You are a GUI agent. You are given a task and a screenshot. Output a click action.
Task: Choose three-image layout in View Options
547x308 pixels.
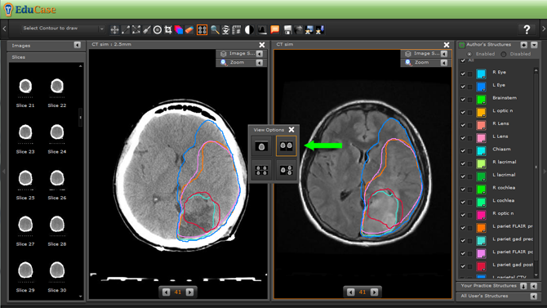coord(286,171)
